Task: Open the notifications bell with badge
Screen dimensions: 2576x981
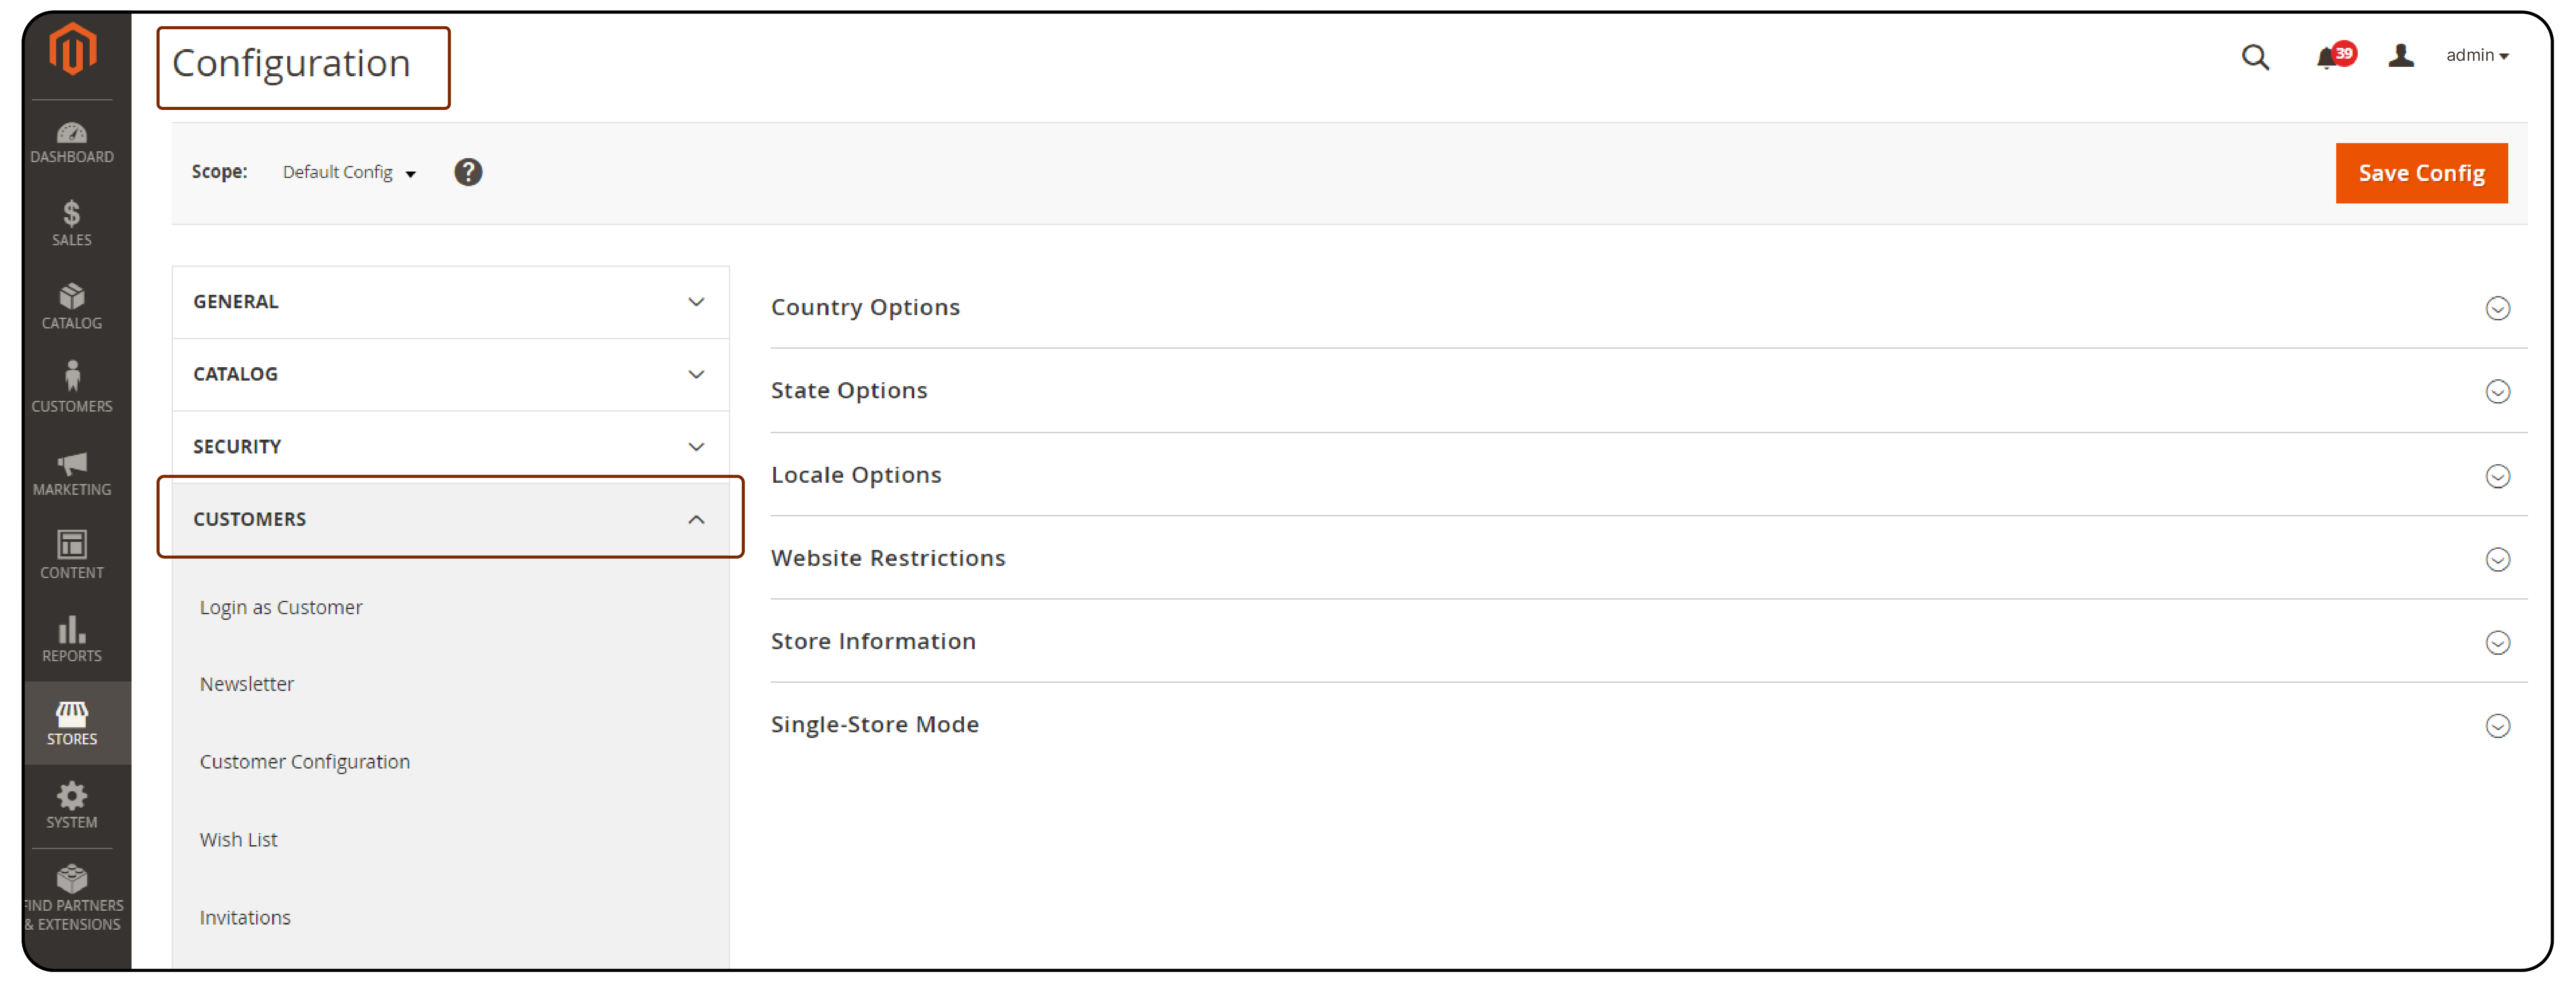Action: pyautogui.click(x=2330, y=58)
